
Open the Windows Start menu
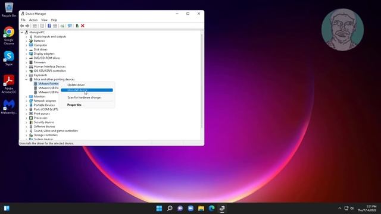(x=159, y=208)
